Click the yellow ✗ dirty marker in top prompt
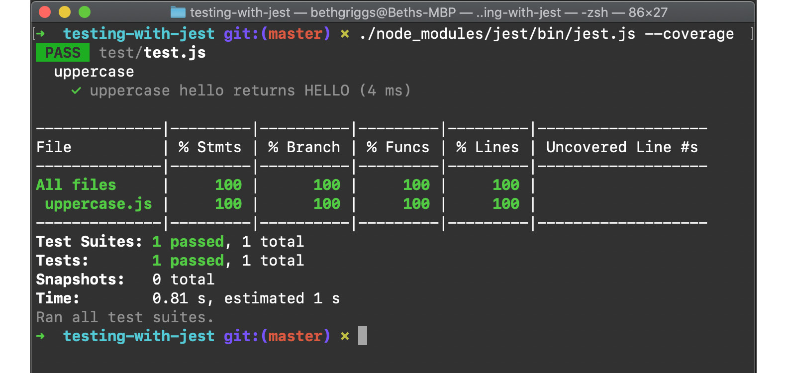The image size is (787, 373). pos(345,34)
